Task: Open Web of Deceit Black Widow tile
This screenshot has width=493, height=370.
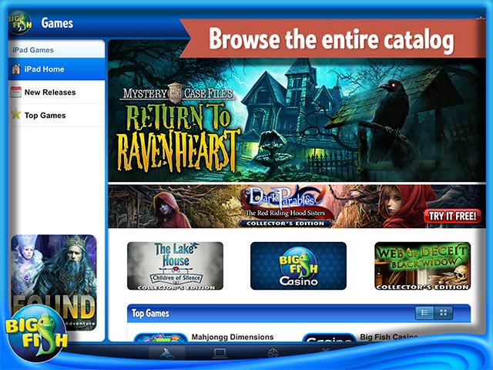Action: click(421, 265)
